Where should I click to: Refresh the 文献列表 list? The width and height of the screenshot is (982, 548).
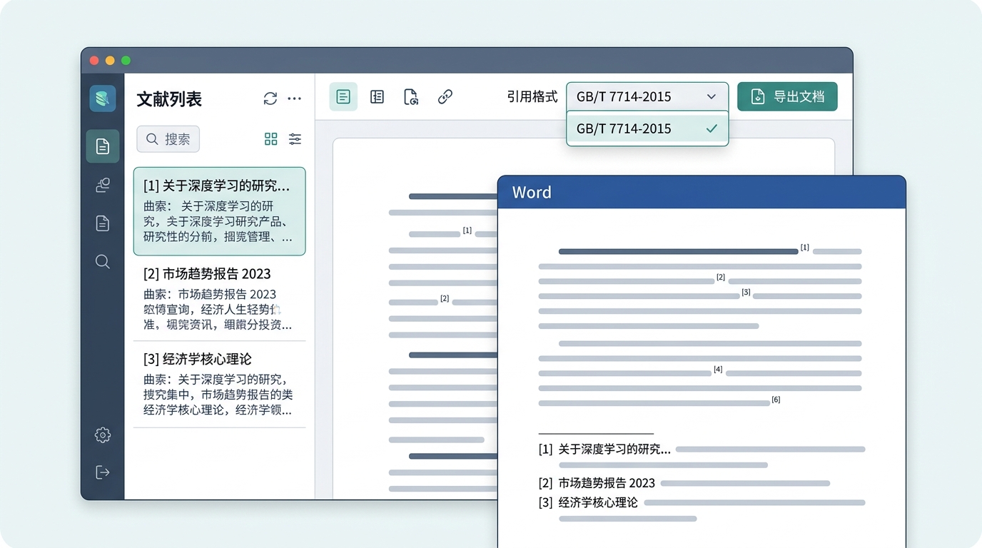[x=270, y=98]
